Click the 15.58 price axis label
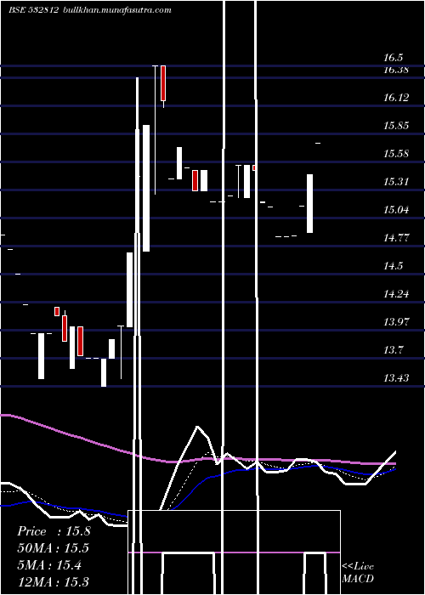 [396, 154]
